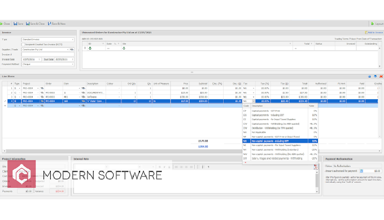384x220 pixels.
Task: Click the red delete line item icon
Action: (x=381, y=77)
